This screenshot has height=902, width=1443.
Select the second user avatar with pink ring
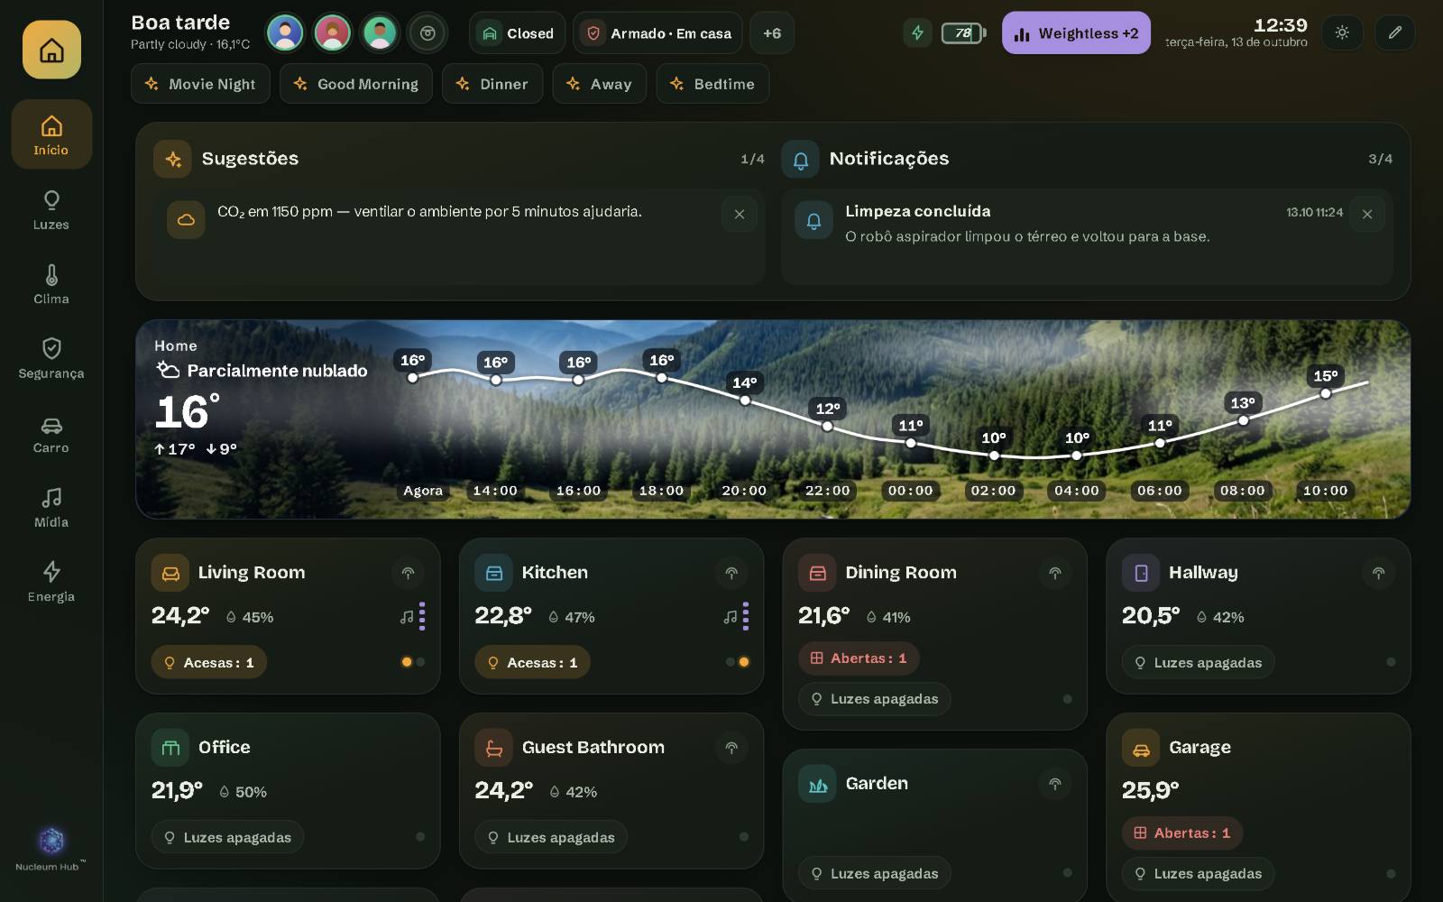(x=333, y=33)
